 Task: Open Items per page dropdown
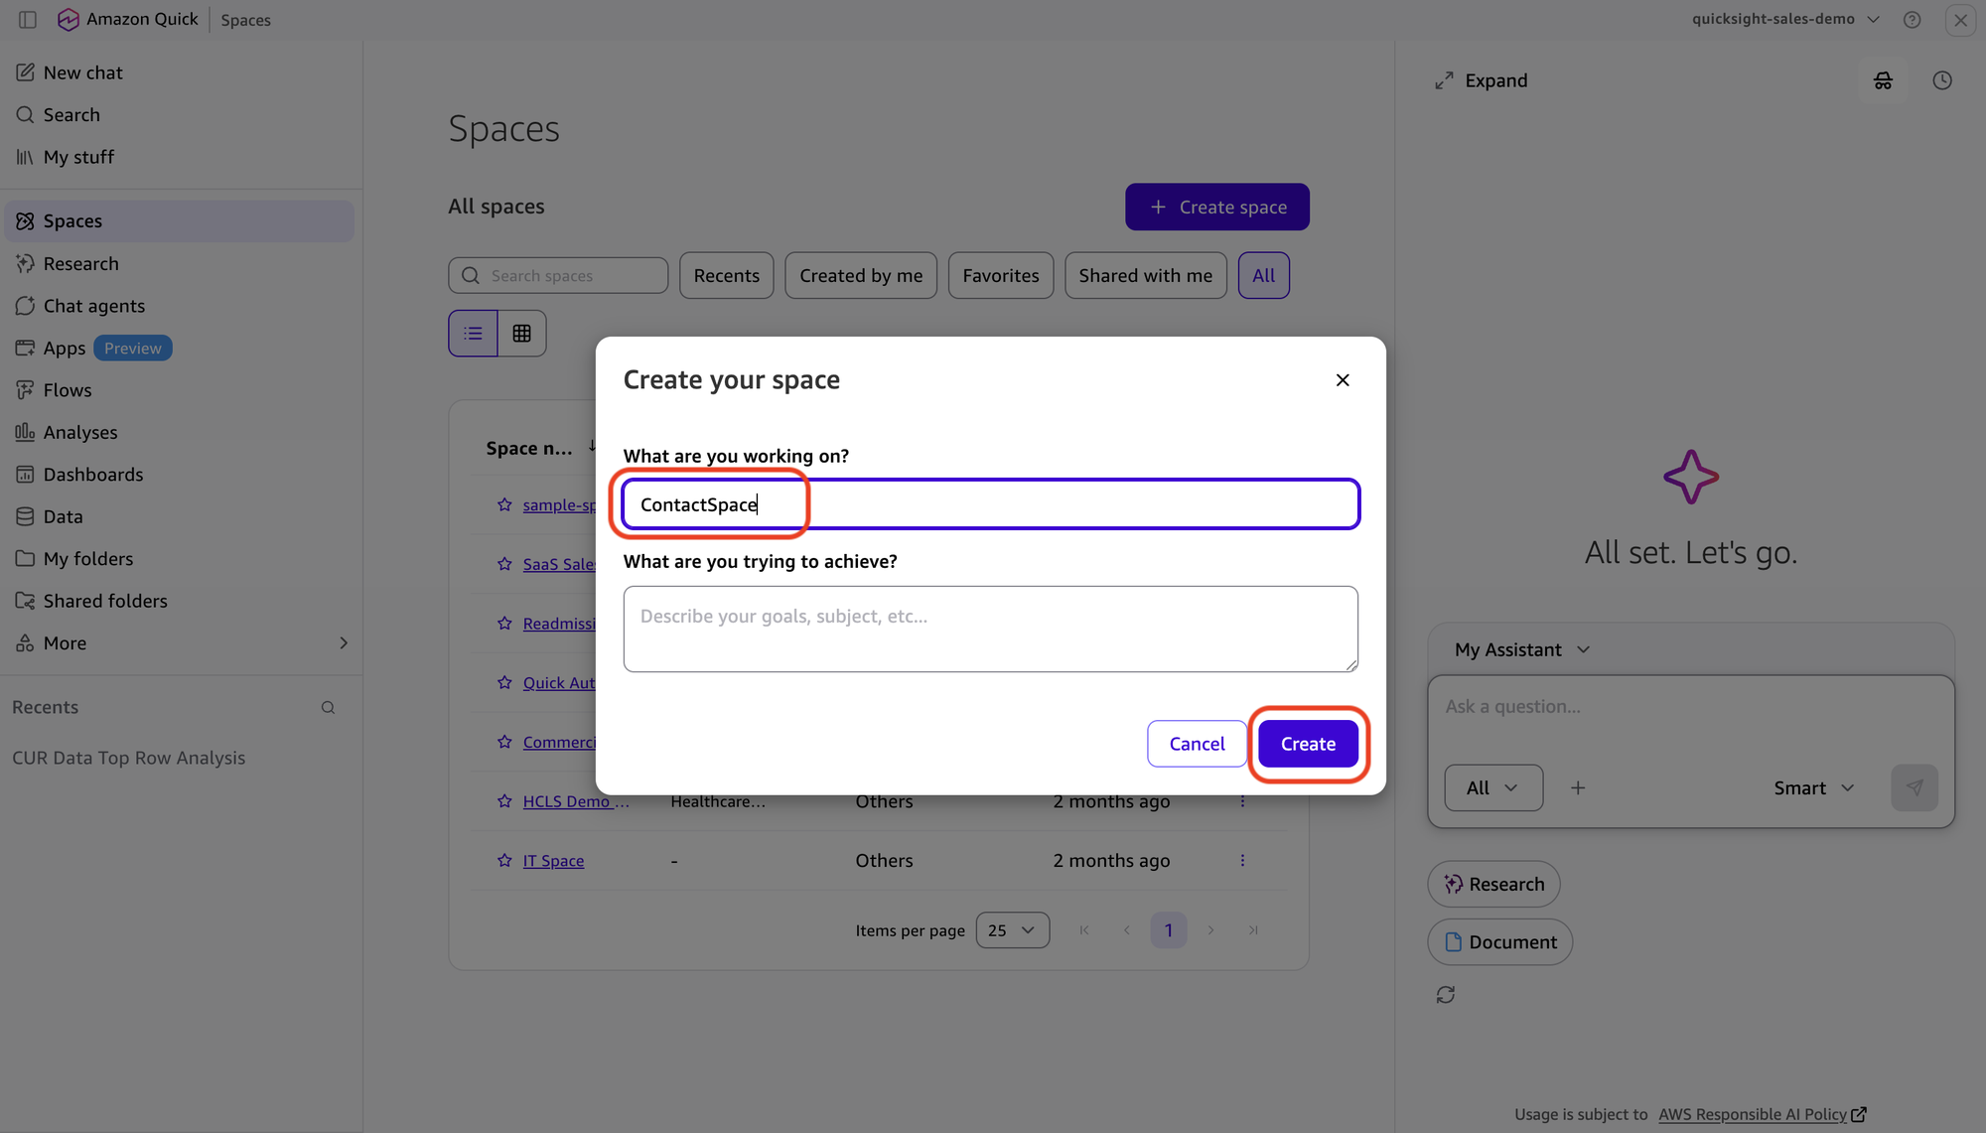point(1012,930)
